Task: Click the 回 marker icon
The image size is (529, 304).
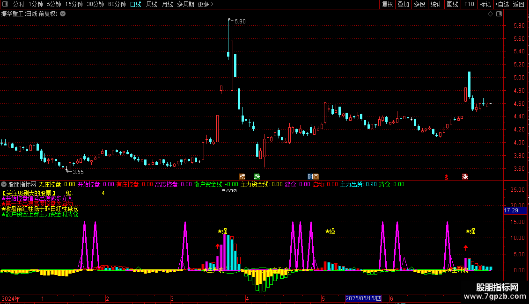Action: (316, 177)
